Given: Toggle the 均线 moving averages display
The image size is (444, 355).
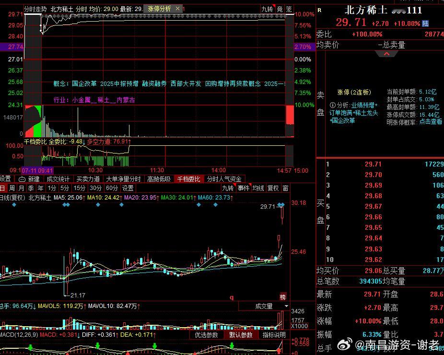Looking at the screenshot, I should [x=258, y=188].
